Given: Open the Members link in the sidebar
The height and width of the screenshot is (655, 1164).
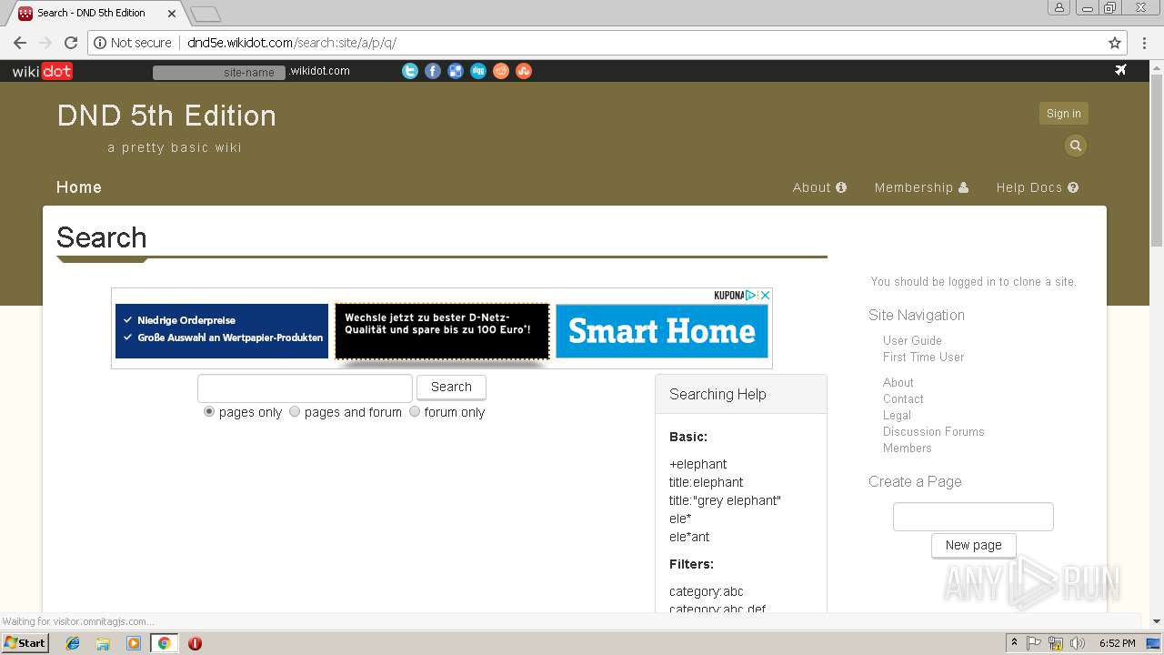Looking at the screenshot, I should pyautogui.click(x=907, y=448).
